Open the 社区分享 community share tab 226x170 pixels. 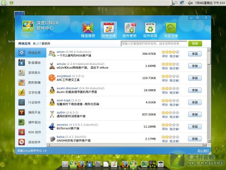[x=171, y=30]
